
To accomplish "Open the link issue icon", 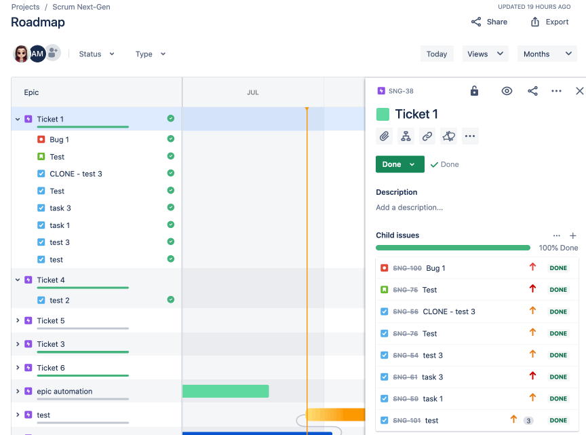I will pyautogui.click(x=427, y=136).
